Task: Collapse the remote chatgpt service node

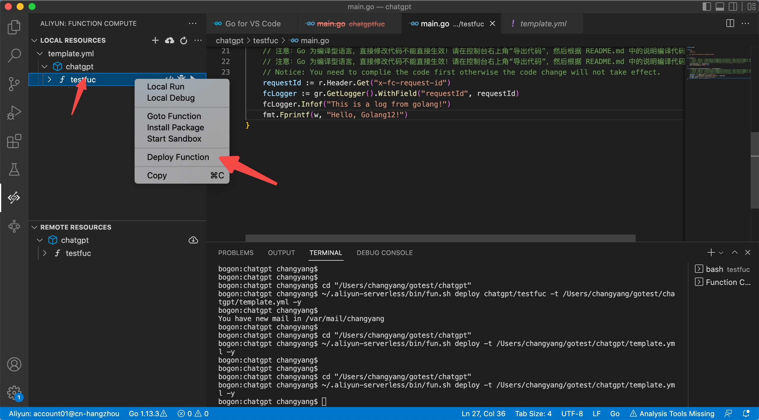Action: click(x=40, y=240)
